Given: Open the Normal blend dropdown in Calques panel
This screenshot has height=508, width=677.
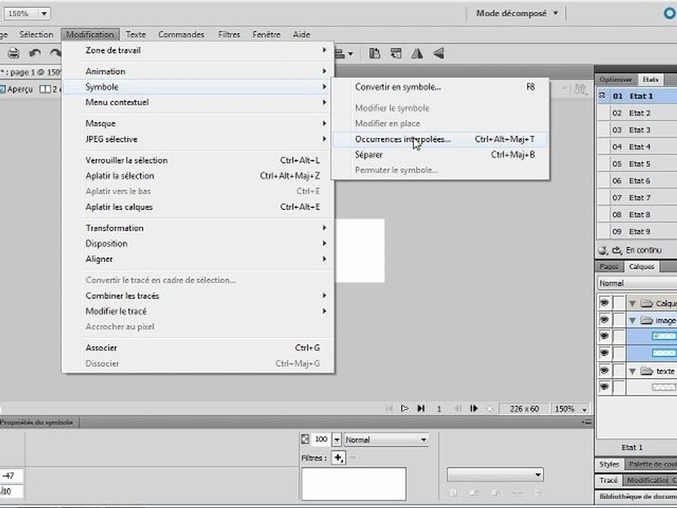Looking at the screenshot, I should pyautogui.click(x=638, y=283).
